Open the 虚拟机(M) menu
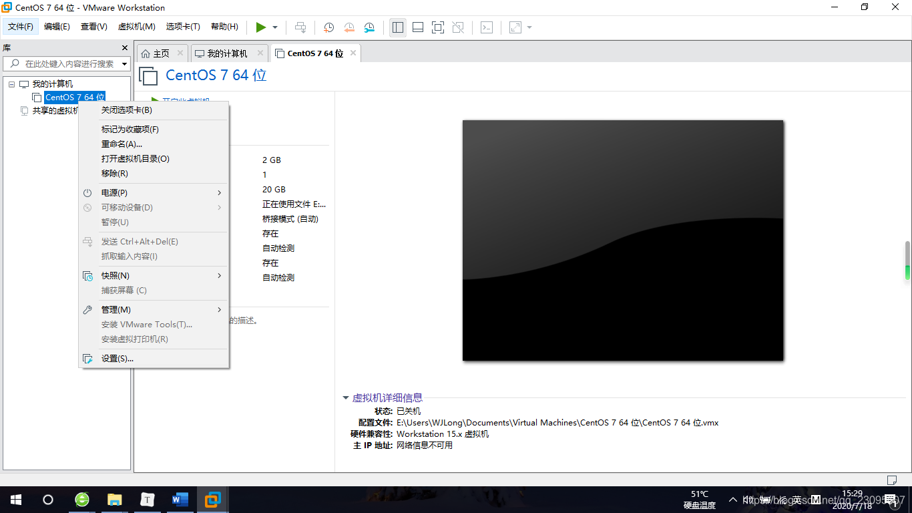912x513 pixels. (137, 27)
